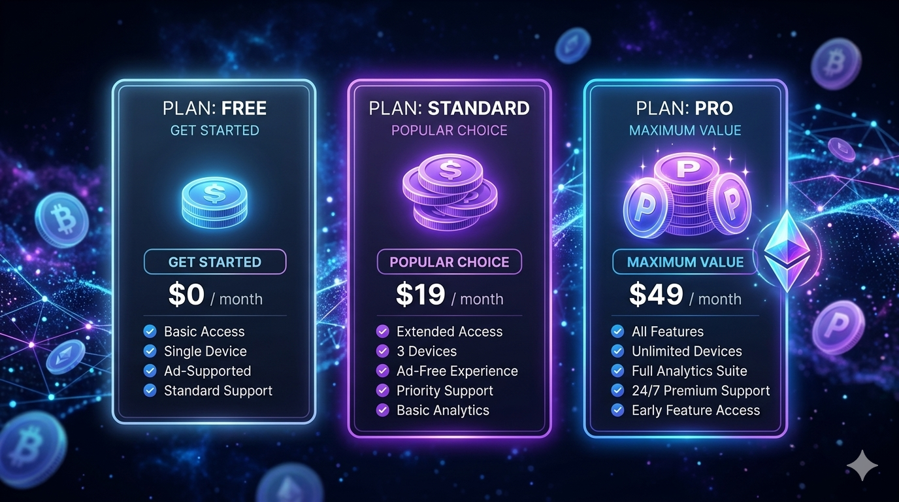
Task: Select the Plan: Pro heading
Action: point(685,108)
